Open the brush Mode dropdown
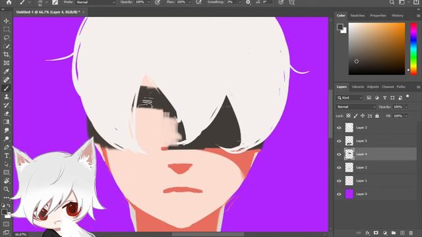Viewport: 422px width, 237px height. (96, 2)
